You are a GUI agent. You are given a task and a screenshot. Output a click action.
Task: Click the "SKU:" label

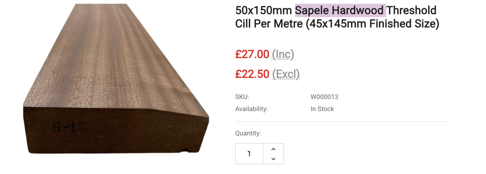pos(242,97)
